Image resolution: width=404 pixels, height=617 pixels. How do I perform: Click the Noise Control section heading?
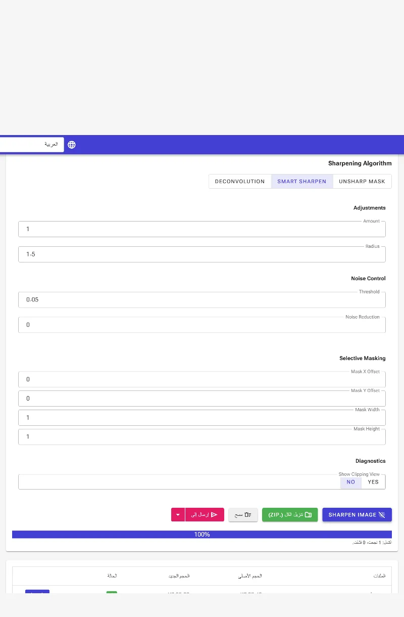pos(369,279)
